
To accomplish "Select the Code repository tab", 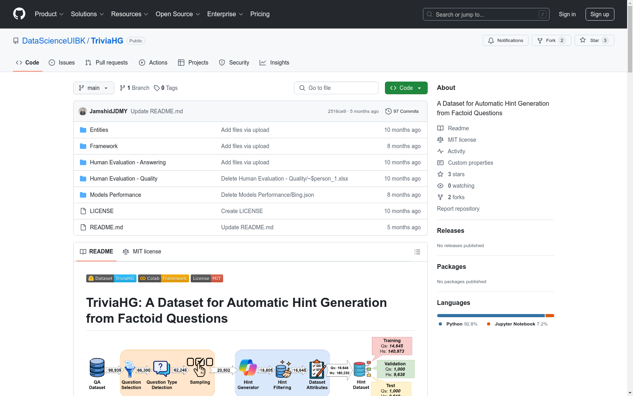I will [28, 63].
